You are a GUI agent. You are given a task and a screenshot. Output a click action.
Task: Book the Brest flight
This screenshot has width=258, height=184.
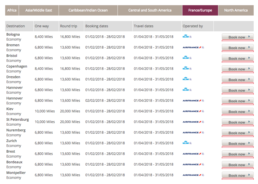click(x=238, y=154)
